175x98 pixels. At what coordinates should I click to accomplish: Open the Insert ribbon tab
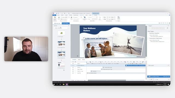(x=62, y=15)
